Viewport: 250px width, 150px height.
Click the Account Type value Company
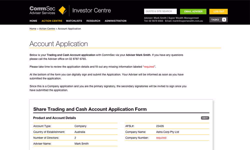[80, 126]
